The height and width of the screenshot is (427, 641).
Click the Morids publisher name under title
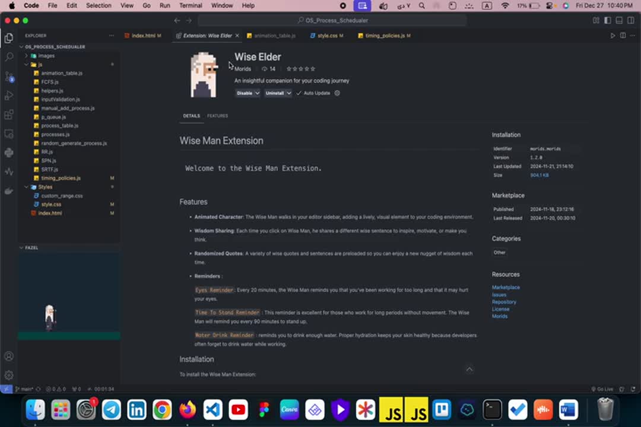click(x=243, y=69)
